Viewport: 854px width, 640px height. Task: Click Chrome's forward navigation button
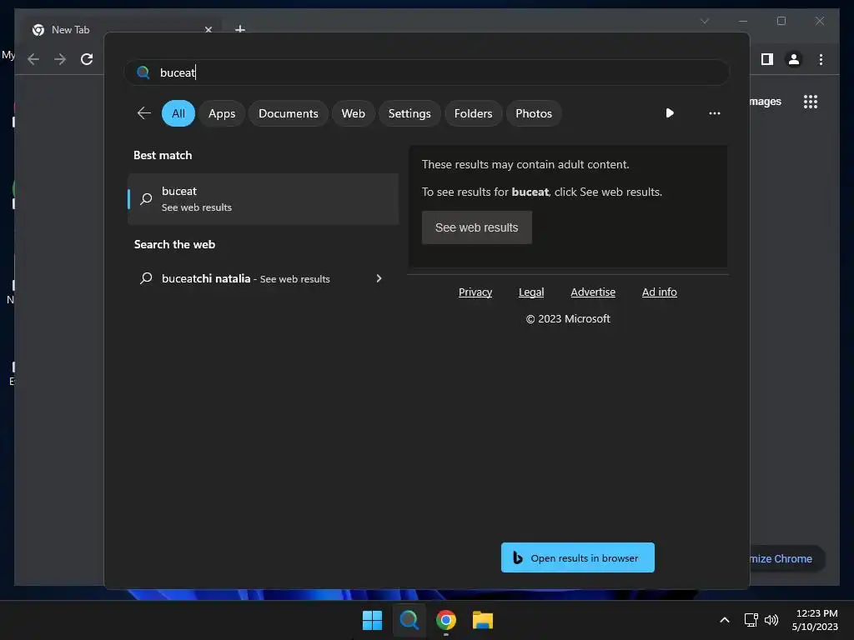(60, 59)
